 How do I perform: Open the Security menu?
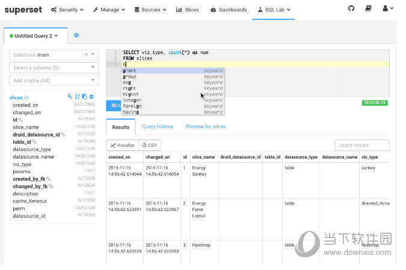pyautogui.click(x=67, y=10)
